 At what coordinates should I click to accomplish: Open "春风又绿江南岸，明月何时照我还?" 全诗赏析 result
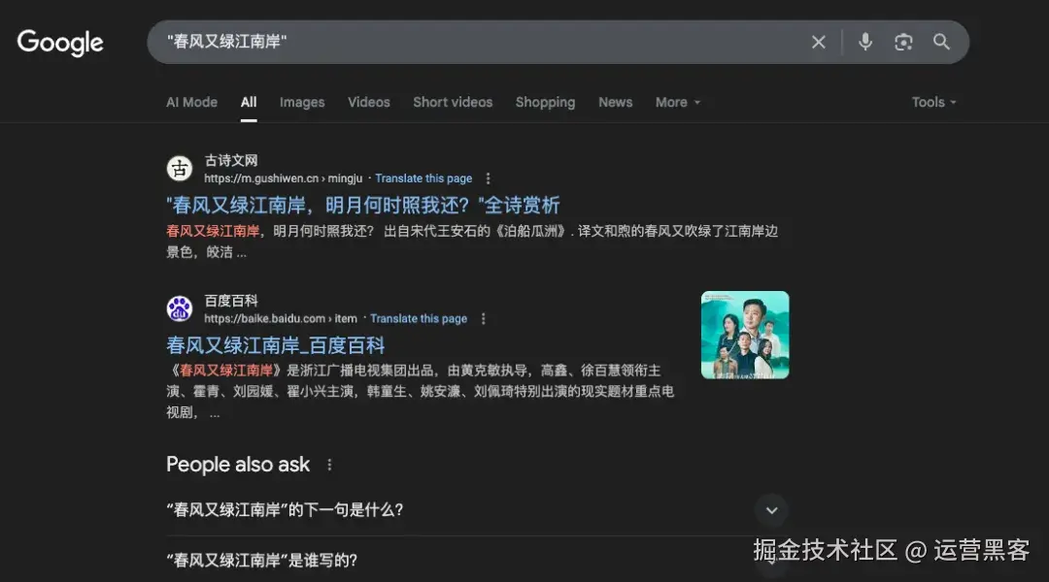pyautogui.click(x=363, y=205)
